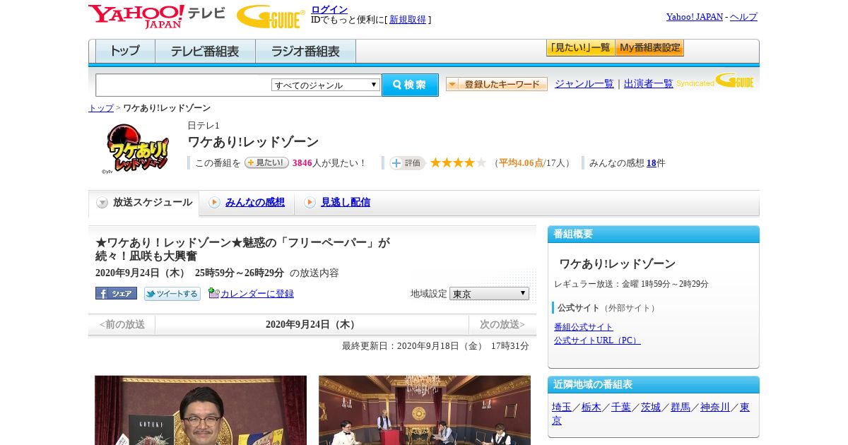
Task: Focus the program search input field
Action: pos(183,85)
